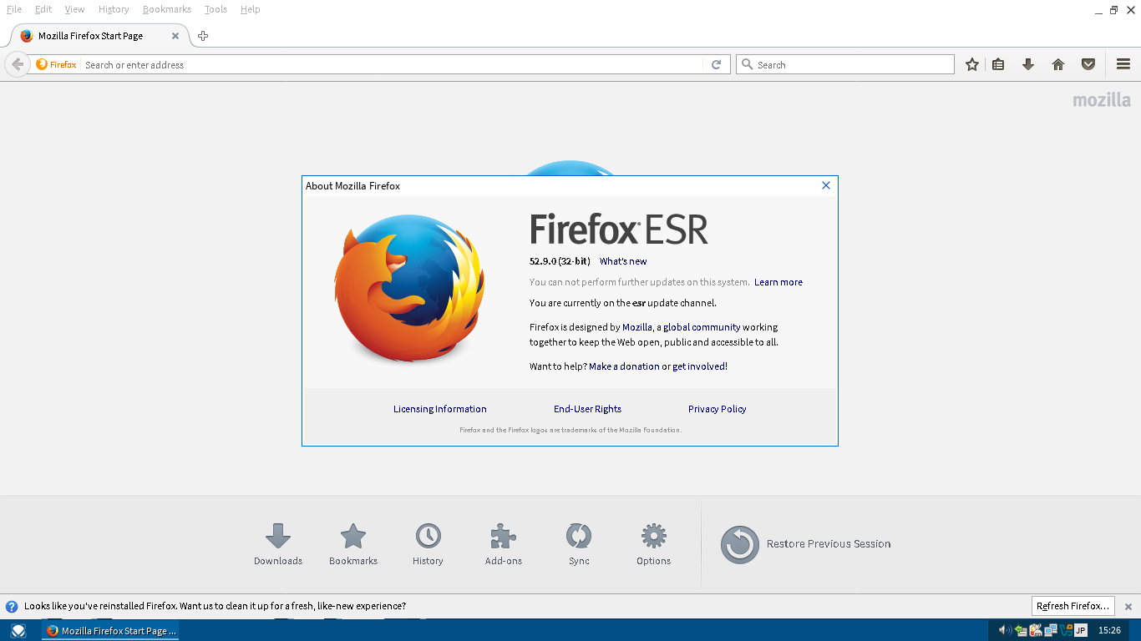
Task: Open History from the start page
Action: click(428, 544)
